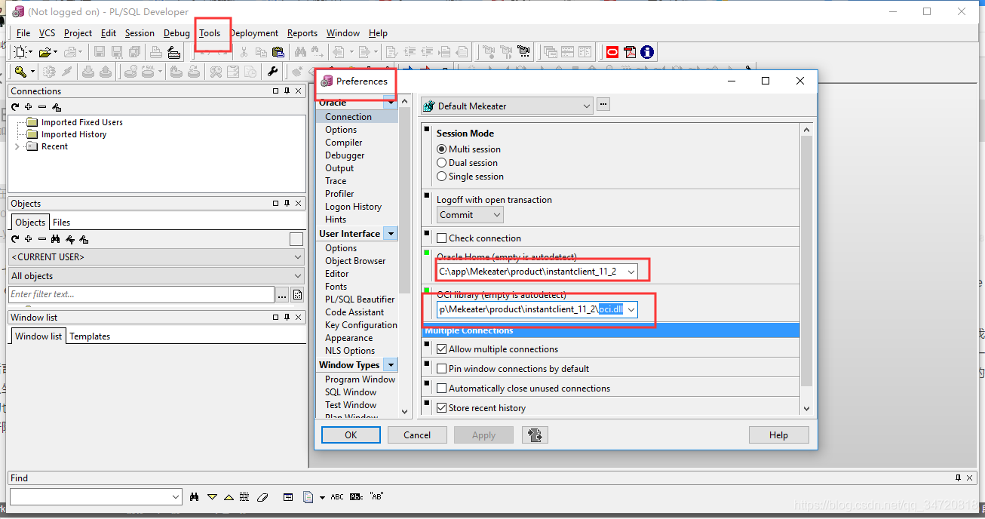The height and width of the screenshot is (519, 985).
Task: Open Oracle Home path dropdown
Action: [x=631, y=271]
